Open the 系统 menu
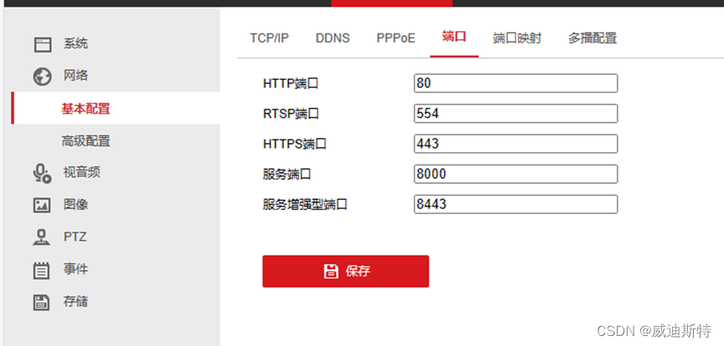Screen dimensions: 724x346 tap(75, 44)
